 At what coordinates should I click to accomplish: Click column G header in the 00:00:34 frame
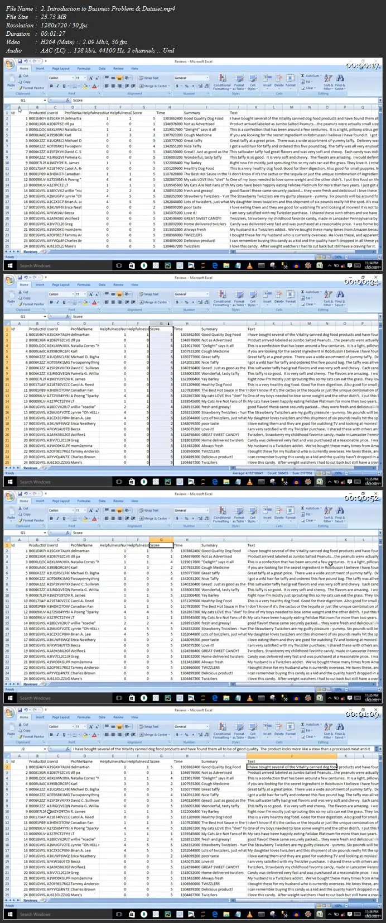pos(161,323)
